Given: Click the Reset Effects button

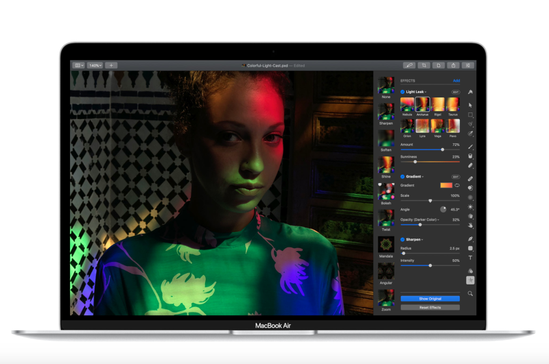Looking at the screenshot, I should [430, 308].
